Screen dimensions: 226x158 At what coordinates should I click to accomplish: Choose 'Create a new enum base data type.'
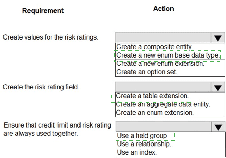(170, 55)
